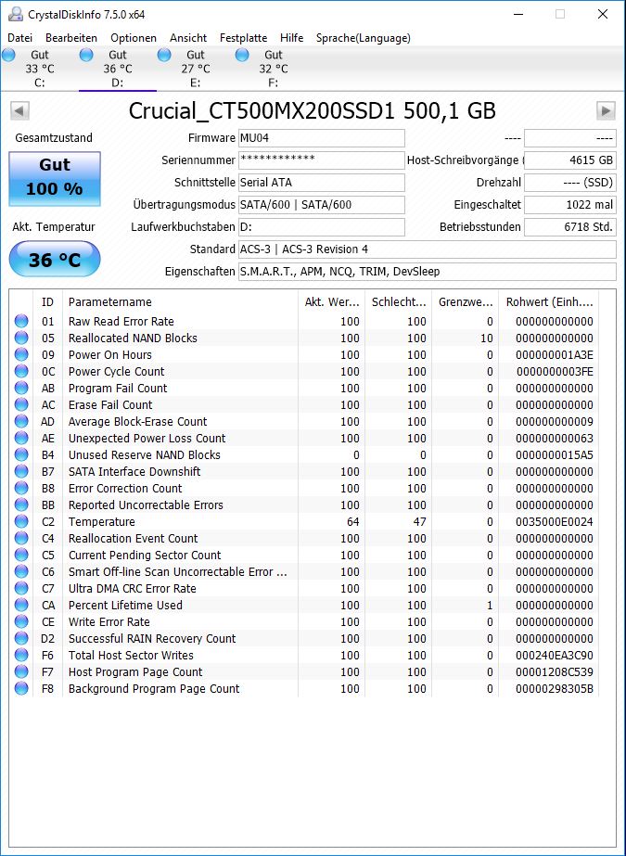Click the Drehzahl value ---- (SSD)

[x=570, y=183]
